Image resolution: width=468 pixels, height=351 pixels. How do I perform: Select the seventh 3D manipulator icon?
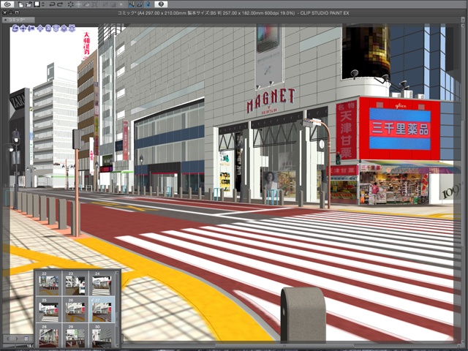(x=64, y=29)
